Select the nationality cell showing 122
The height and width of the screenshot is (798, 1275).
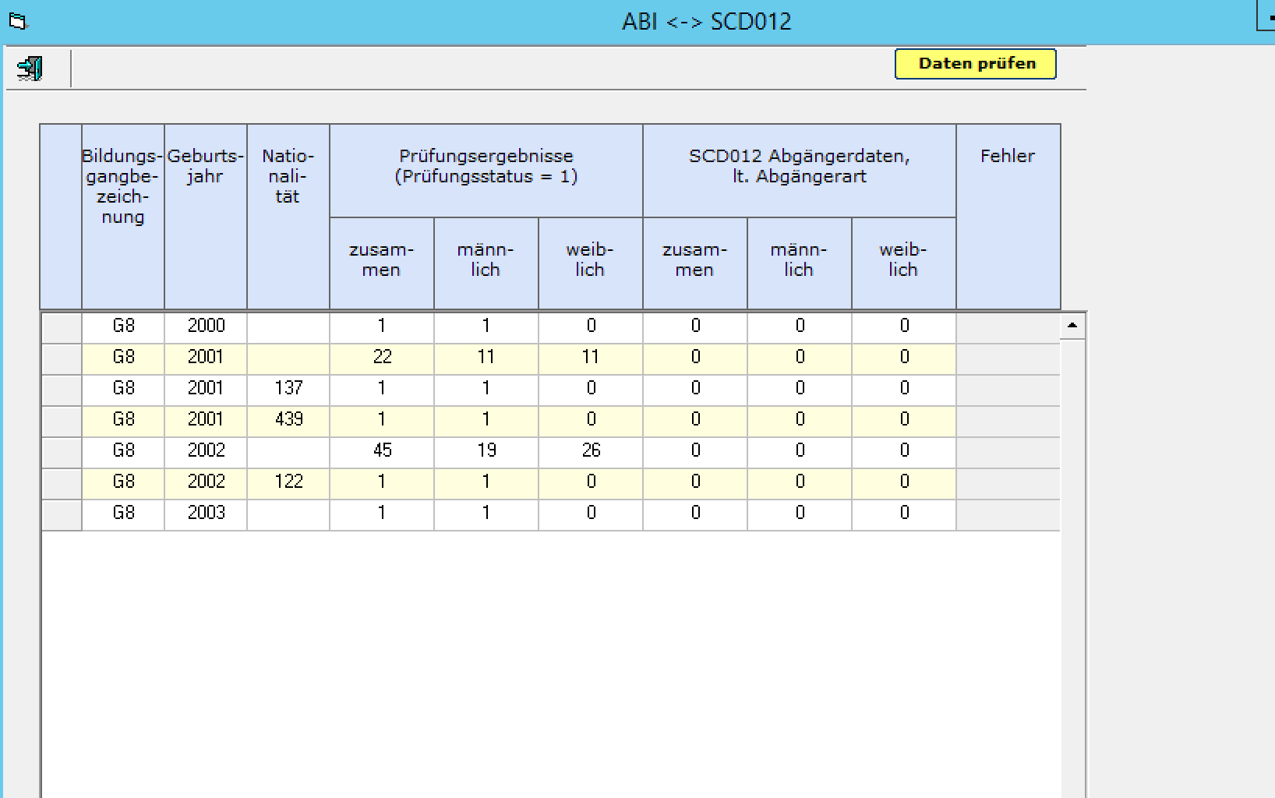(288, 482)
